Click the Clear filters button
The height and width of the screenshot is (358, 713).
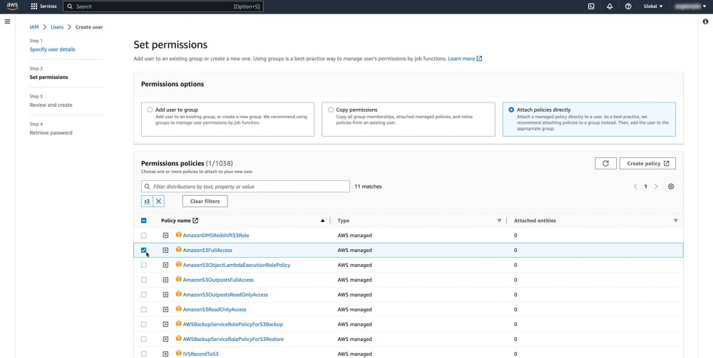[x=205, y=201]
